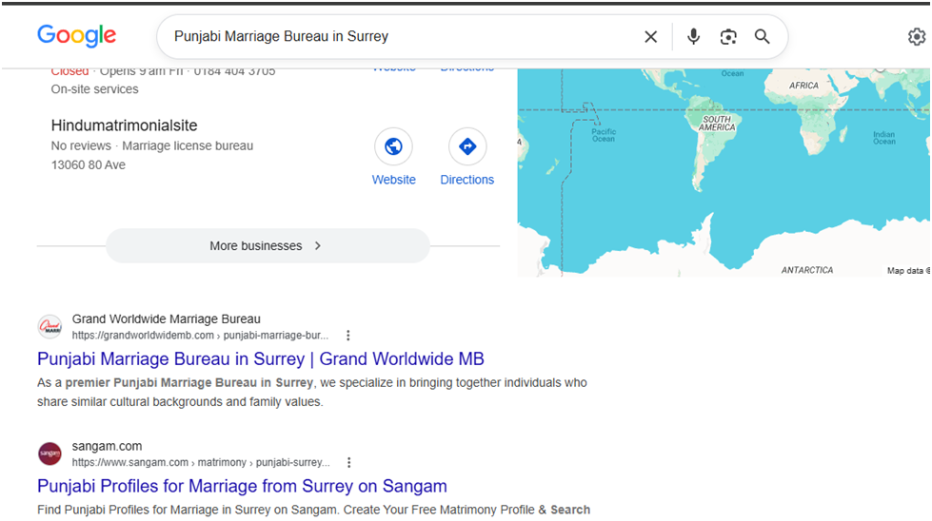Open the world map preview
Image resolution: width=932 pixels, height=521 pixels.
pos(724,172)
